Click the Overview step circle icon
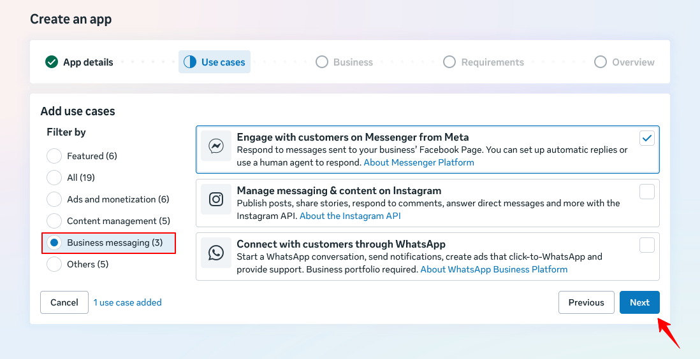 pos(601,62)
